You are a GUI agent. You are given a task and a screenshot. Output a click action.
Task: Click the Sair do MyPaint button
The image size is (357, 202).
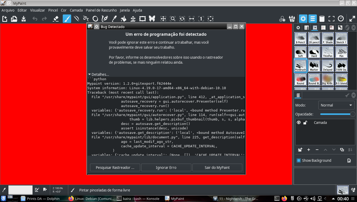click(x=217, y=168)
